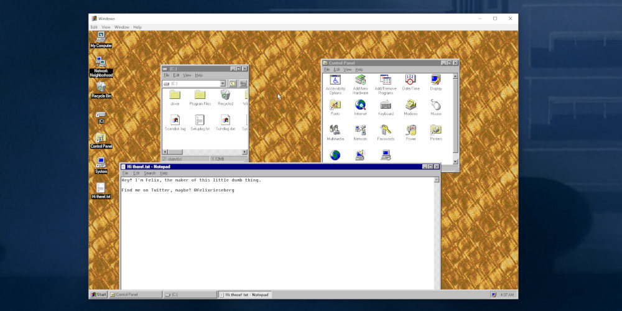Click C: window horizontal scrollbar left arrow

click(165, 152)
